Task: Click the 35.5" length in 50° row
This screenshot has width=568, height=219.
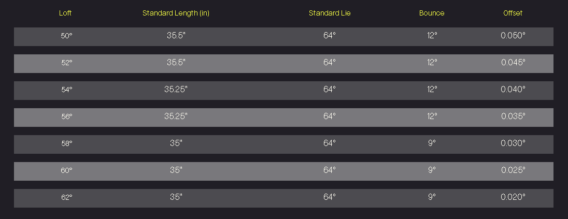Action: point(176,36)
